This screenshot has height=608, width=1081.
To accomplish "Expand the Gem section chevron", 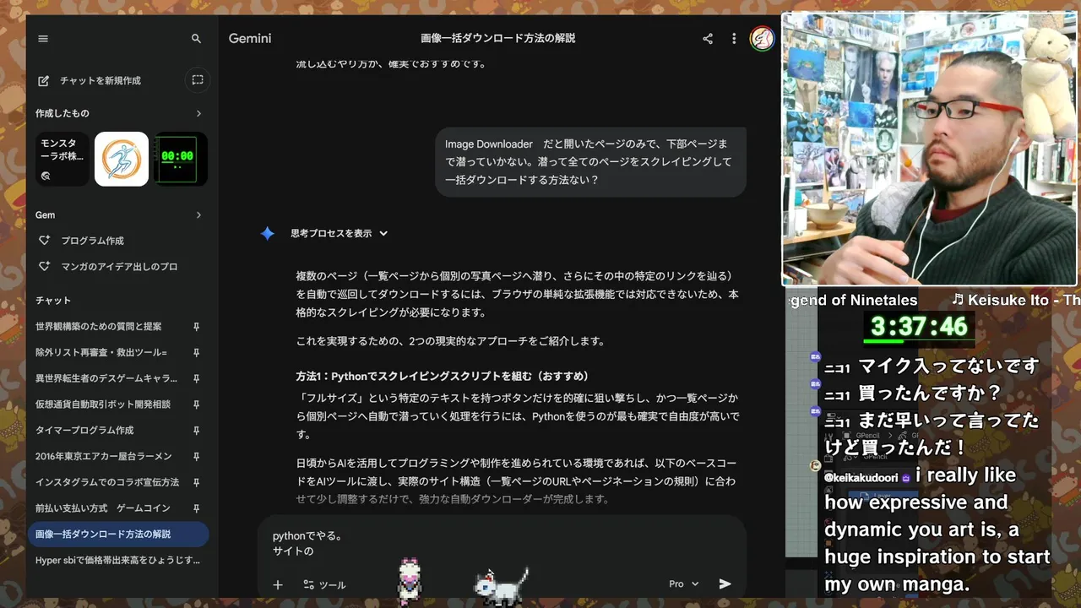I will [198, 215].
